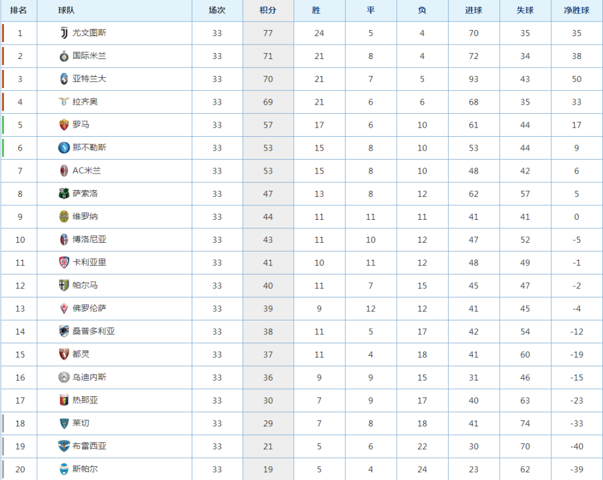The width and height of the screenshot is (603, 480).
Task: Click the Atalanta (亚特兰大) team badge
Action: [x=64, y=79]
